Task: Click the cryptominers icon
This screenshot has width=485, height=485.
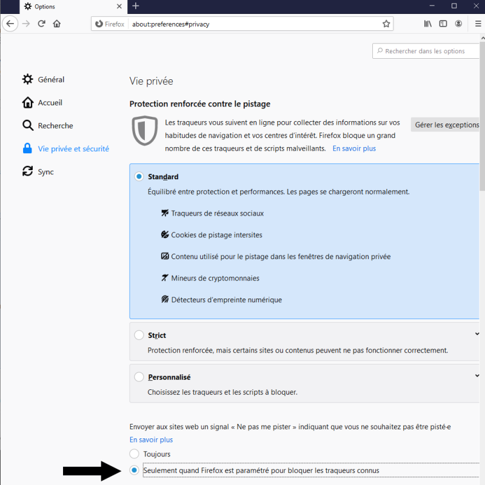Action: [165, 278]
